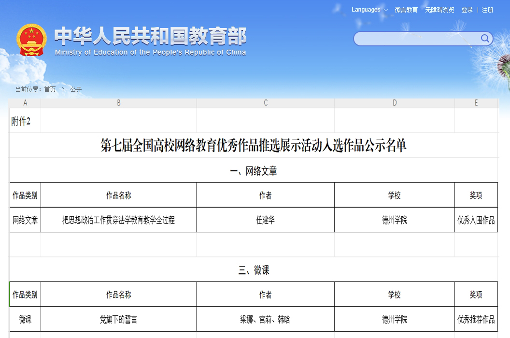Image resolution: width=510 pixels, height=338 pixels.
Task: Click the 优秀推荐作品 award cell
Action: [x=476, y=320]
